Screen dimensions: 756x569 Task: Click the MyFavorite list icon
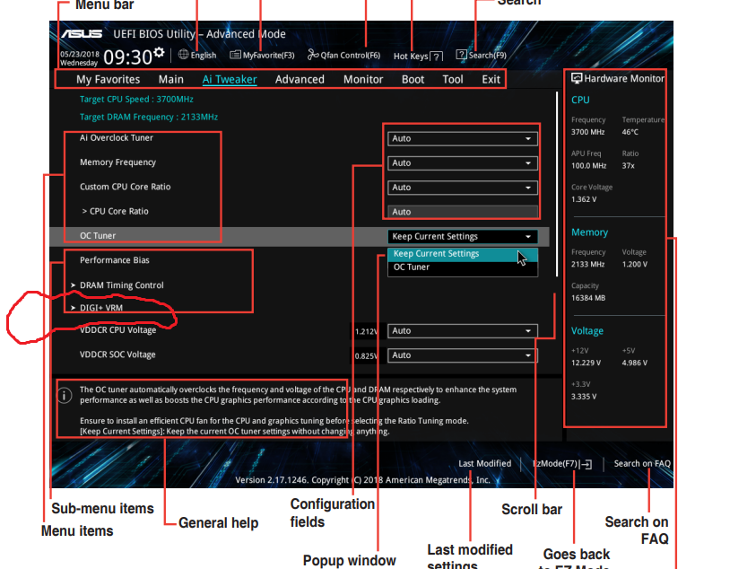tap(235, 55)
